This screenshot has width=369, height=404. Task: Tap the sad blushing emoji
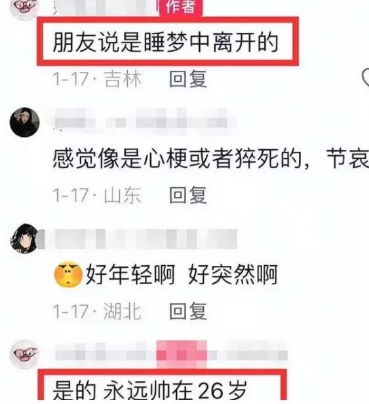[x=68, y=274]
